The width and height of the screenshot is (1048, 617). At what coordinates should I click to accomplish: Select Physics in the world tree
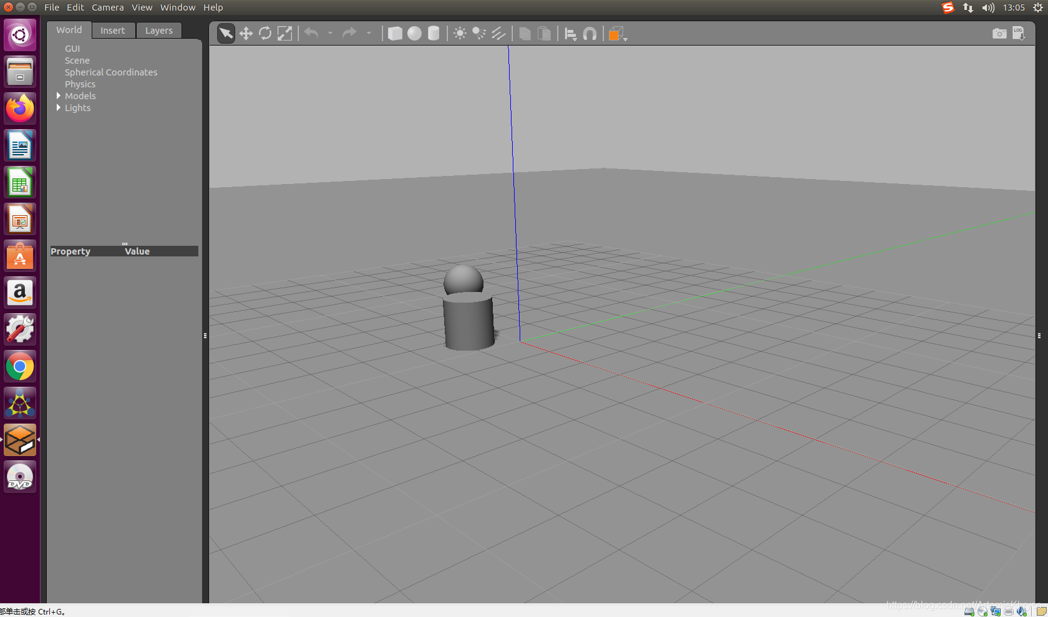[x=80, y=84]
